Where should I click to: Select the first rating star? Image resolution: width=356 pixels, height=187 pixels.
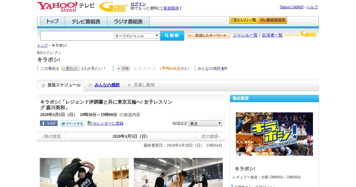pos(135,68)
